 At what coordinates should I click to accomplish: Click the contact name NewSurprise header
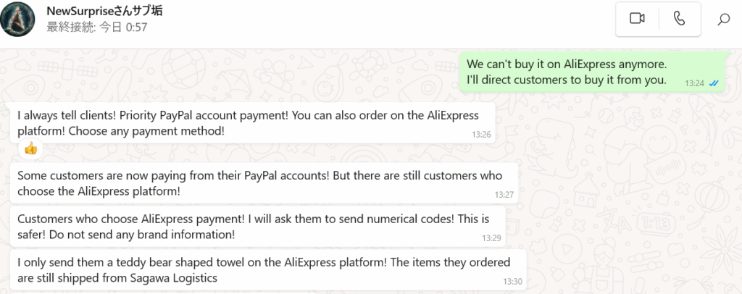[x=104, y=12]
